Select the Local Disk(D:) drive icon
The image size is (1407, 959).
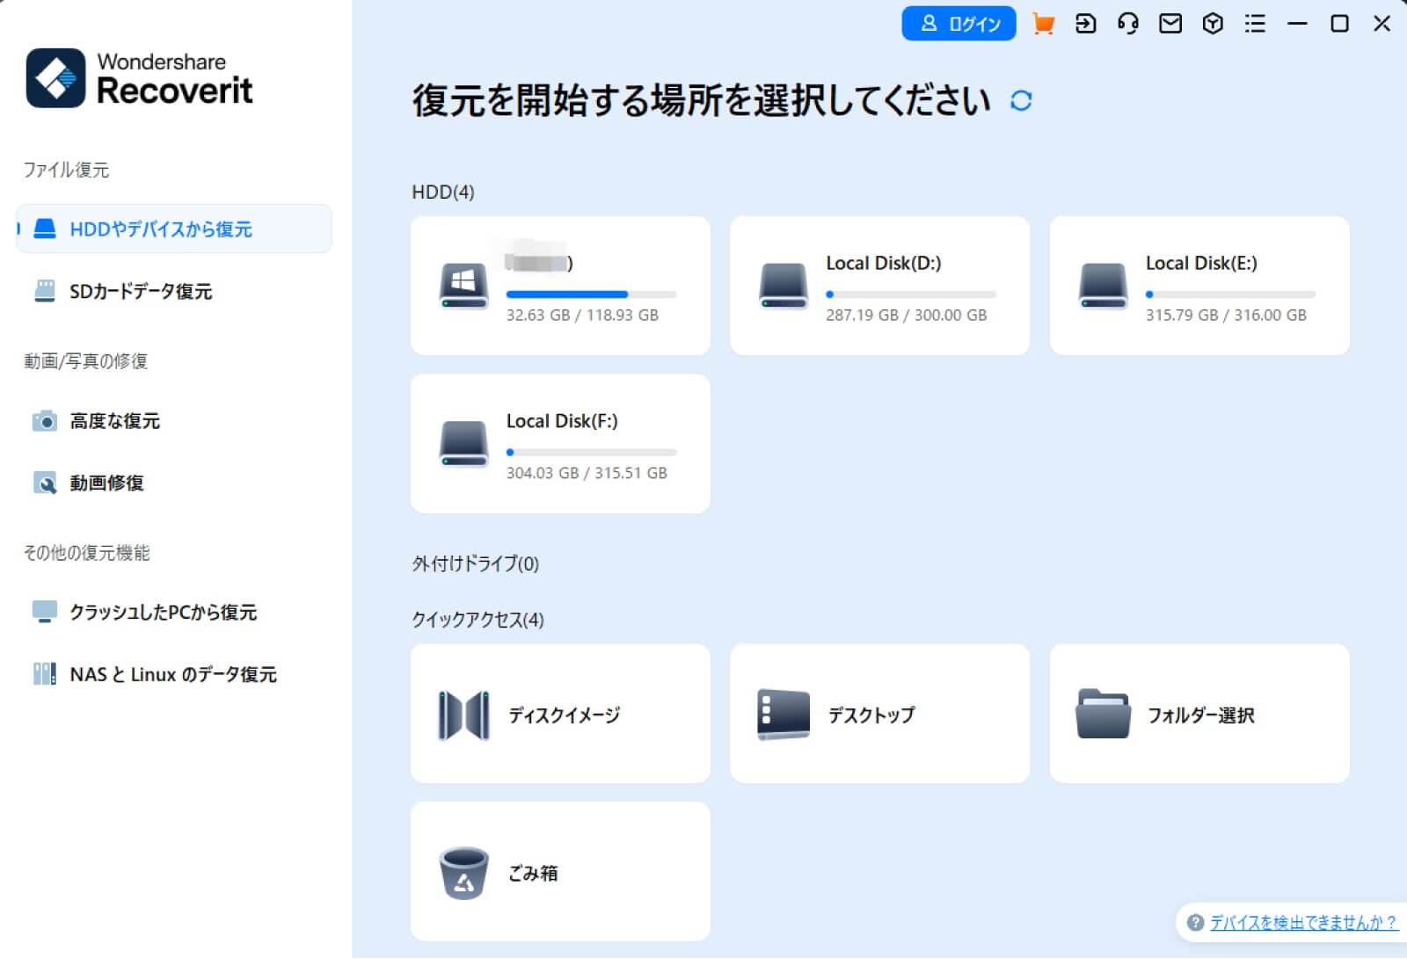(x=783, y=287)
